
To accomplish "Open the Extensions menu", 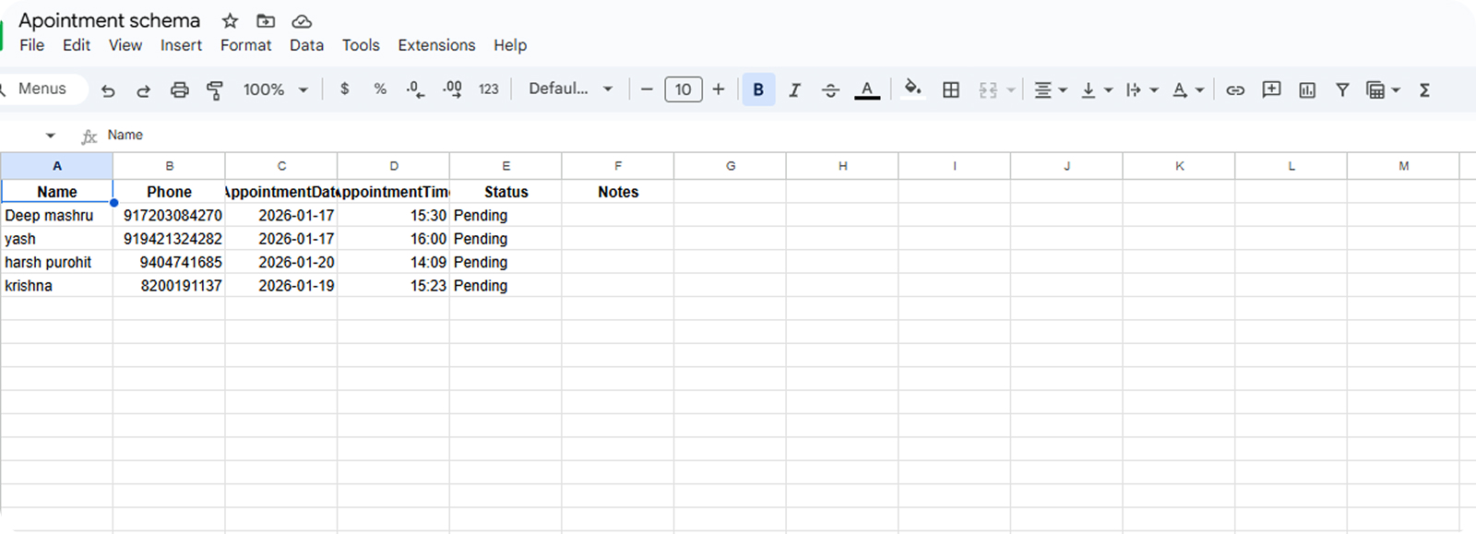I will pos(436,45).
